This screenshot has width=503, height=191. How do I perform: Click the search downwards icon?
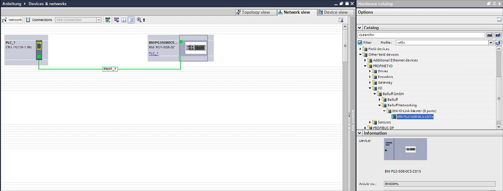490,35
